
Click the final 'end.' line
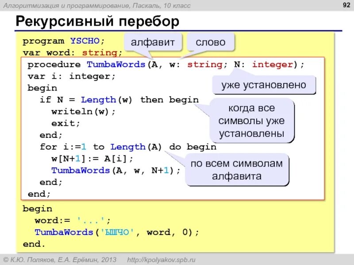point(34,244)
